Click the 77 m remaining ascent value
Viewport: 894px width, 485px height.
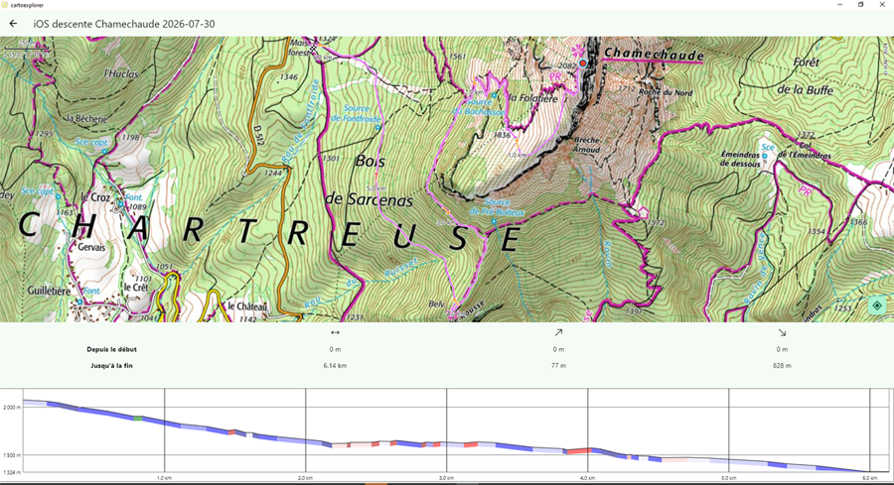(x=558, y=365)
